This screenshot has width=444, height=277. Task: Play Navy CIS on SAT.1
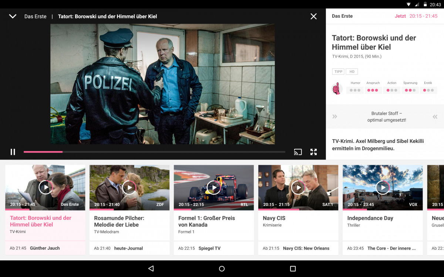298,187
